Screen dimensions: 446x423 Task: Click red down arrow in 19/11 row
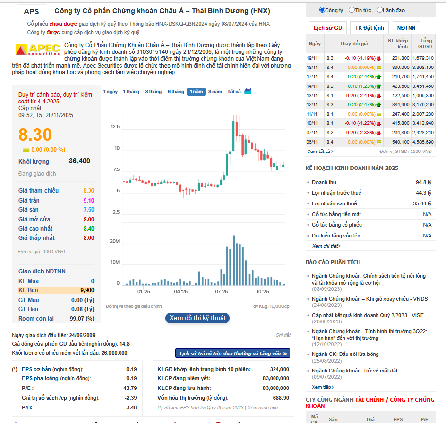(x=379, y=59)
